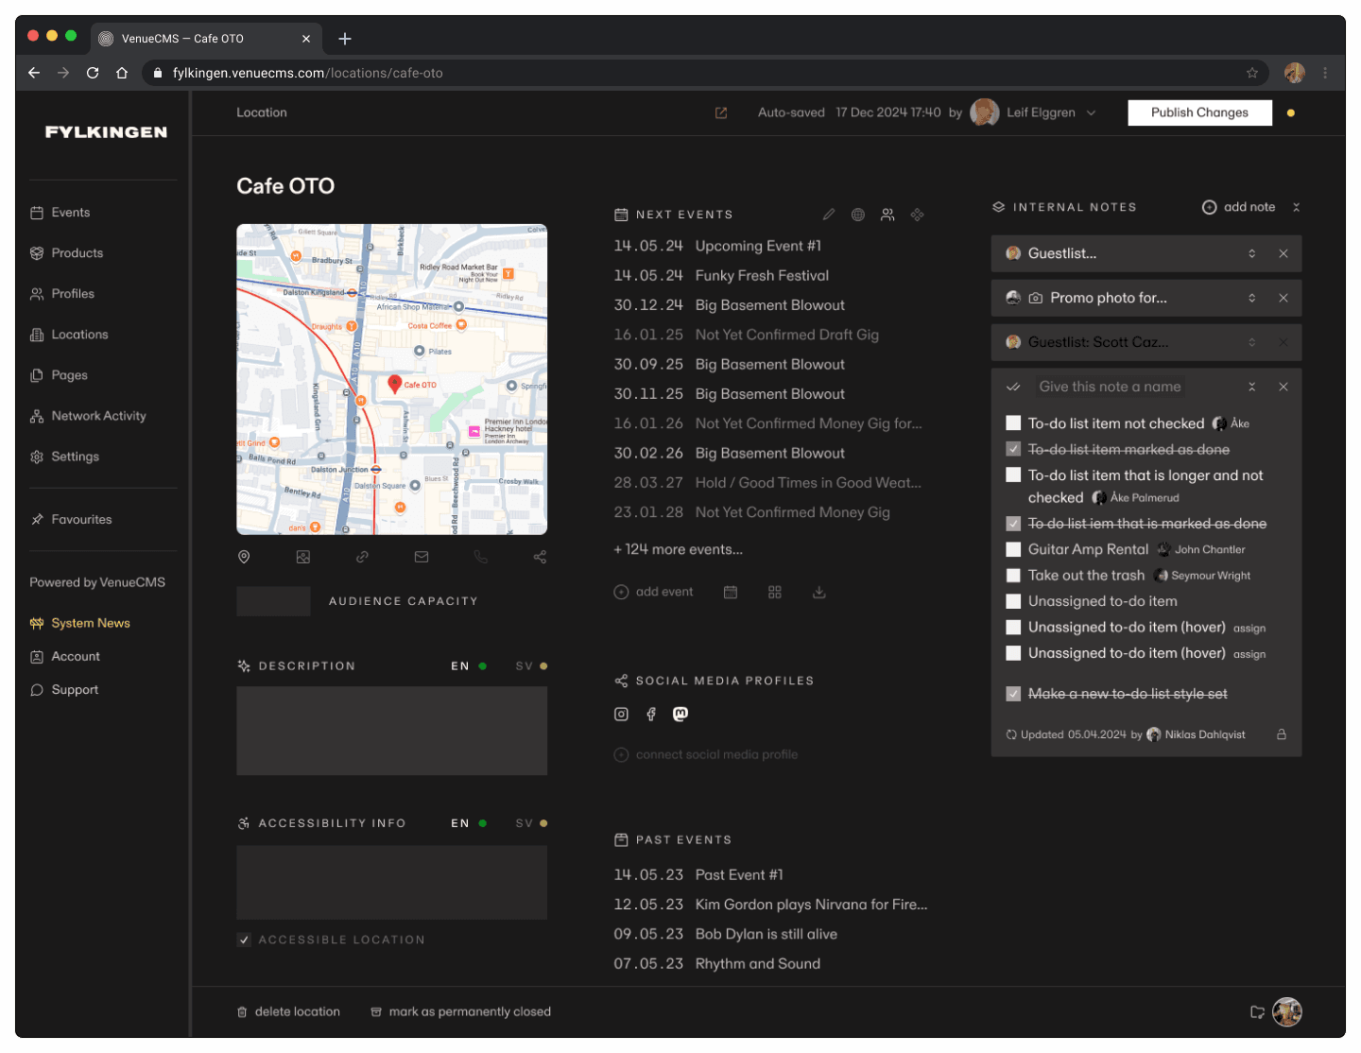The width and height of the screenshot is (1361, 1053).
Task: Switch to grid view icon beside add event
Action: tap(775, 592)
